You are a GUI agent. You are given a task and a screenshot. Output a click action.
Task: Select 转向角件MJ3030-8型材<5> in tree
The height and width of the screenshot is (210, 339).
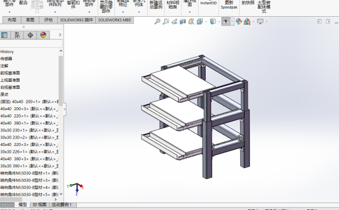pos(29,194)
